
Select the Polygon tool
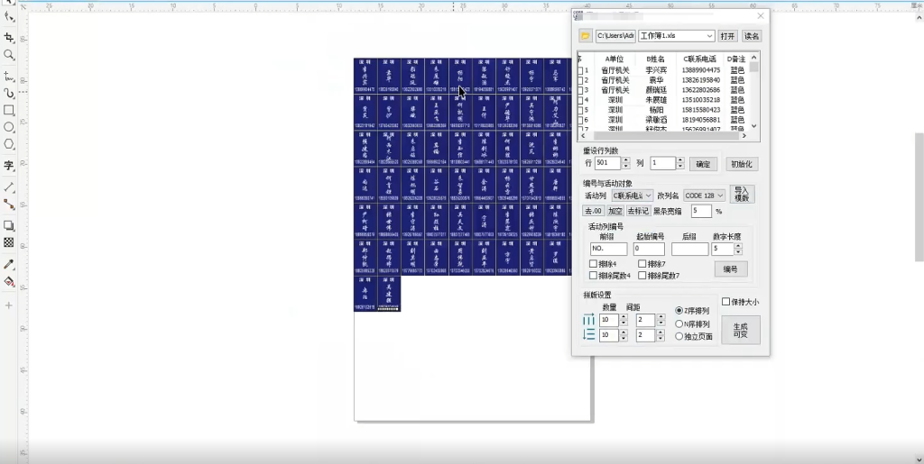tap(9, 144)
